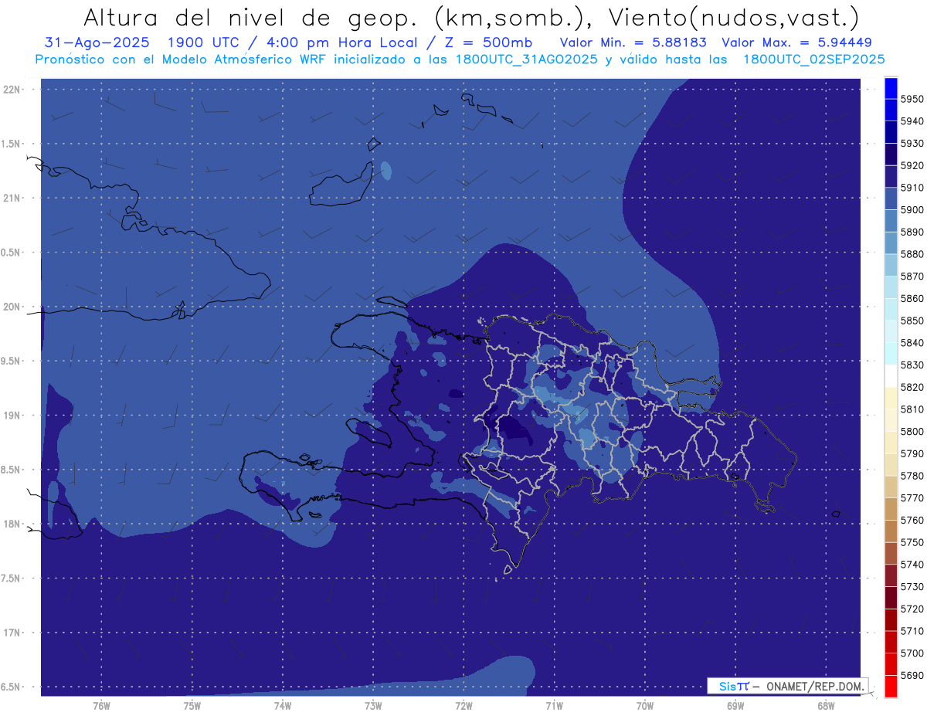The height and width of the screenshot is (716, 927).
Task: Click the '5760' colorbar value
Action: coord(912,520)
